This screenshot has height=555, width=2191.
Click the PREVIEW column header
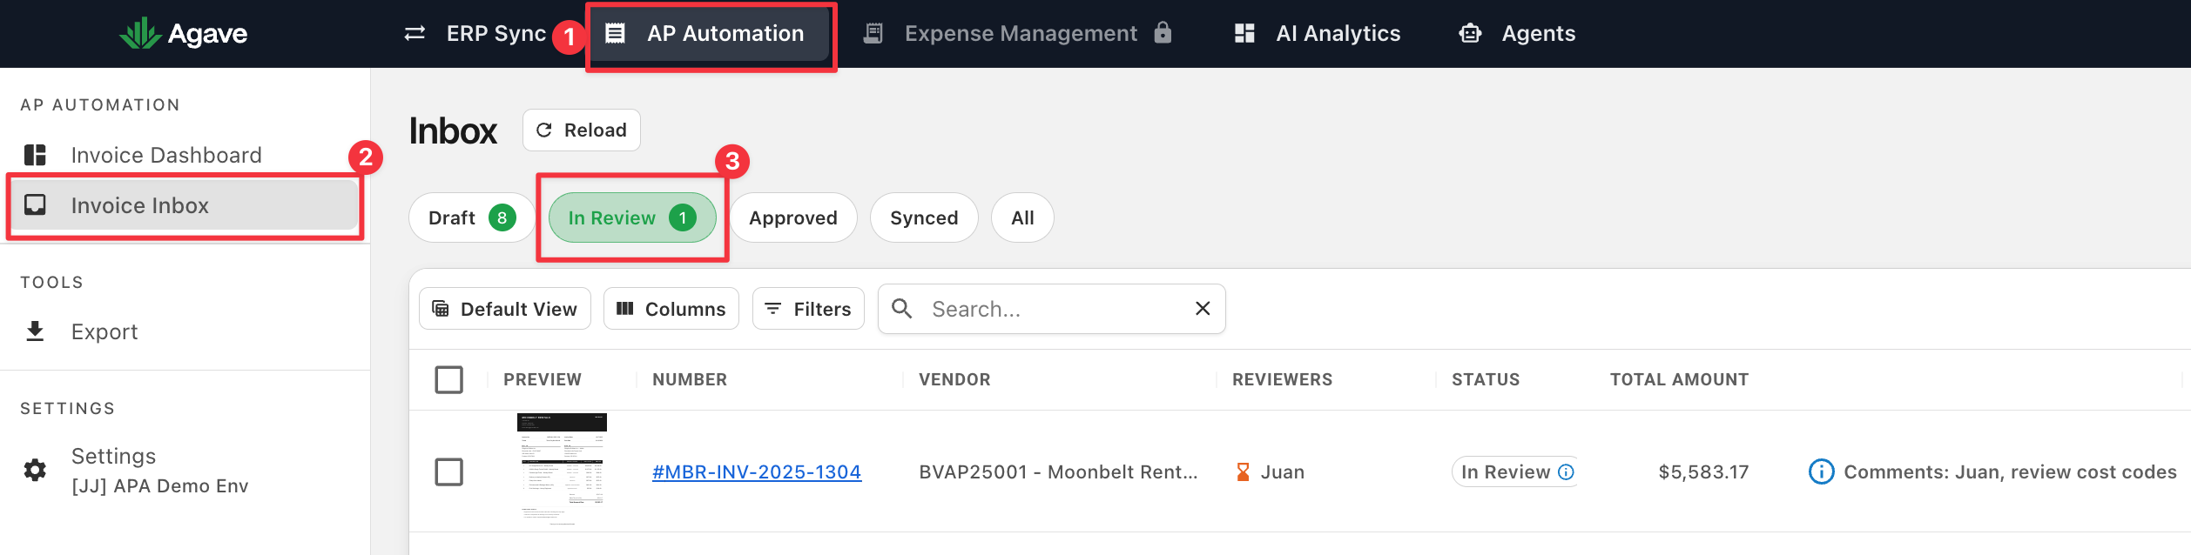coord(542,379)
